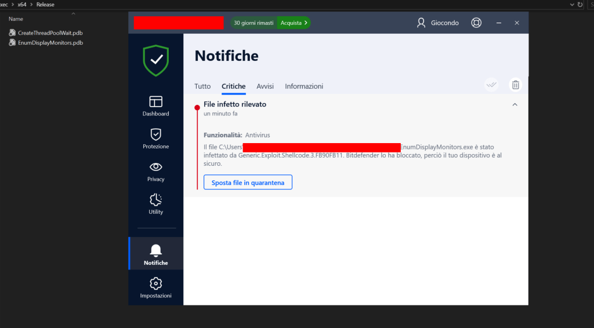Open the Dashboard section

click(155, 106)
